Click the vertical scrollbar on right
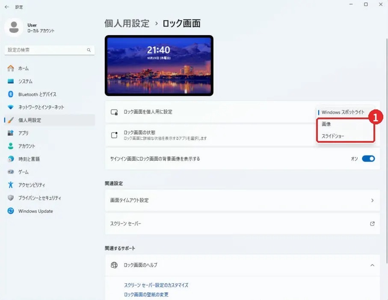388x300 pixels. 387,151
